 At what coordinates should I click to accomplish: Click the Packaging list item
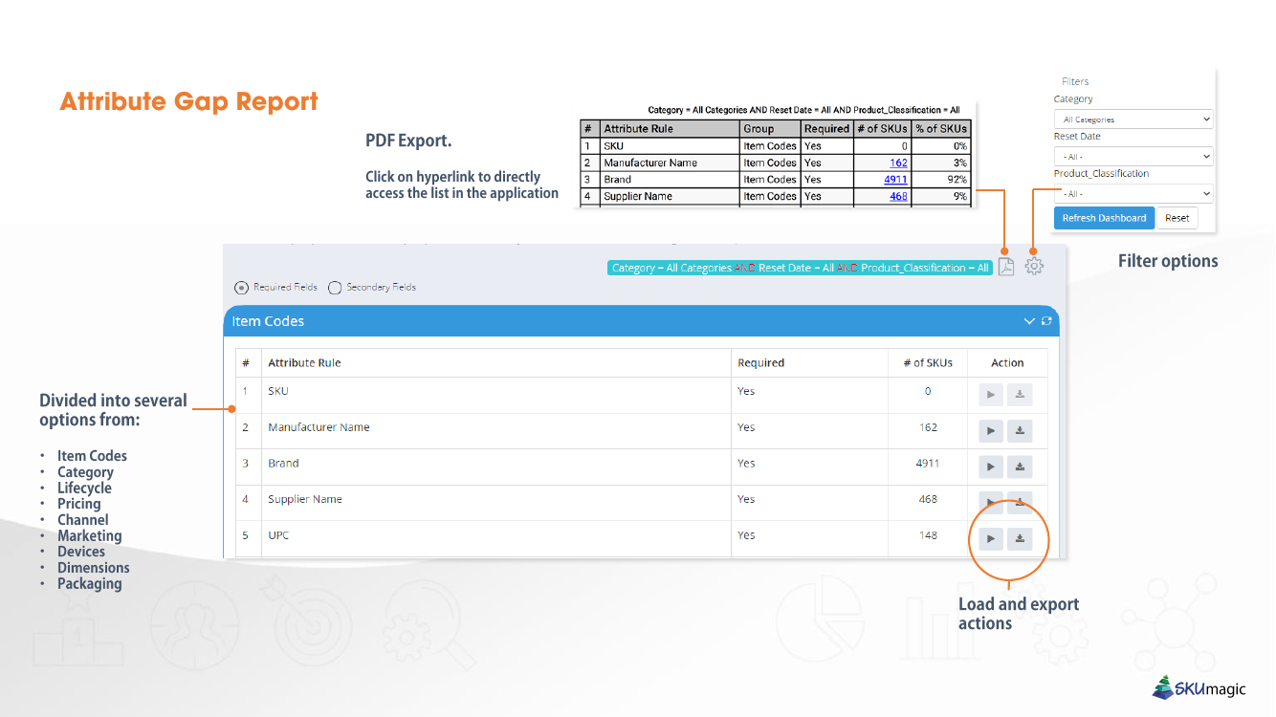89,583
